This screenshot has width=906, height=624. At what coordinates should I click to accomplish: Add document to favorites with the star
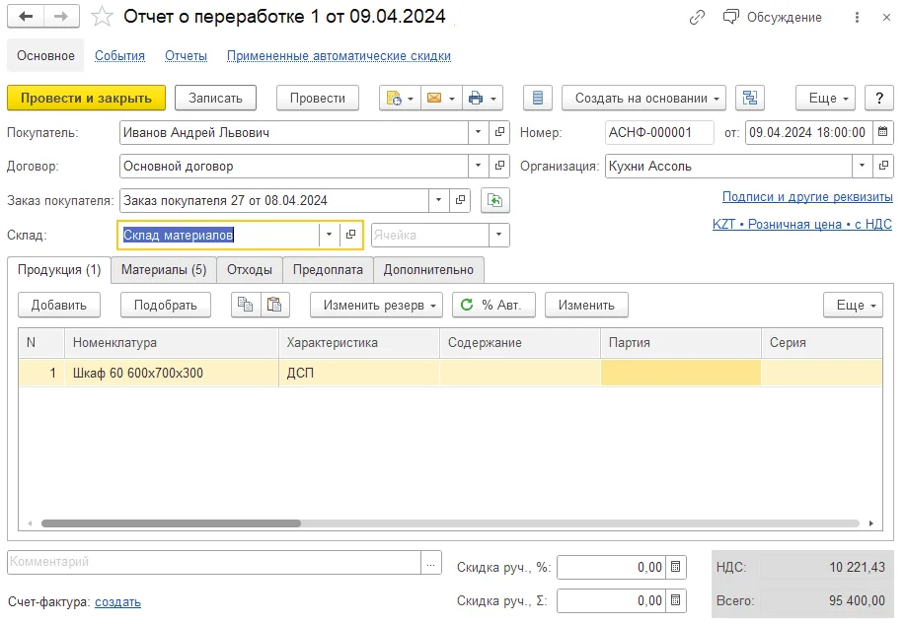point(102,17)
